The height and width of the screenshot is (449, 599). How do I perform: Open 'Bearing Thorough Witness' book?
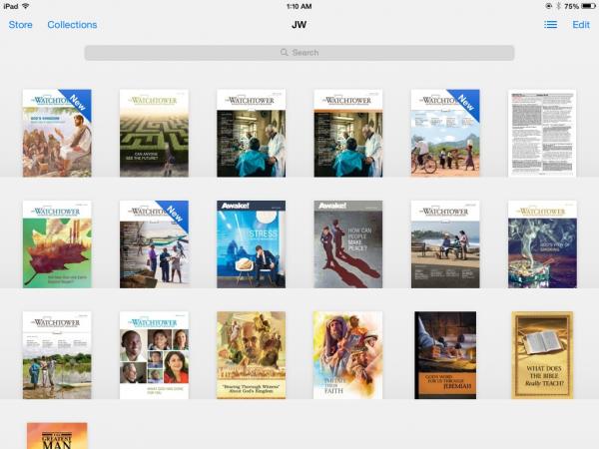251,355
